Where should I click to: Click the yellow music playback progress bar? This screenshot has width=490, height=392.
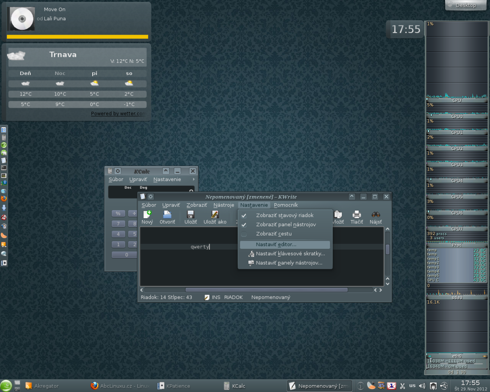(77, 37)
